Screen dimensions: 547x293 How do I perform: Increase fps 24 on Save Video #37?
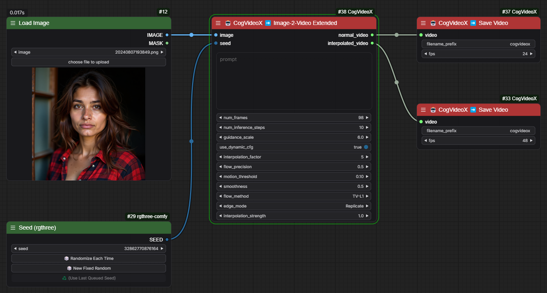click(x=531, y=54)
